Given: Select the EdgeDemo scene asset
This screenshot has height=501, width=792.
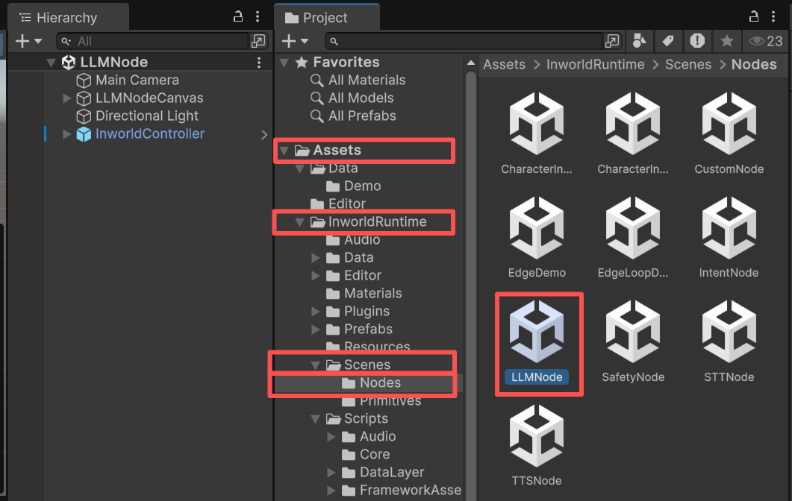Looking at the screenshot, I should tap(537, 238).
